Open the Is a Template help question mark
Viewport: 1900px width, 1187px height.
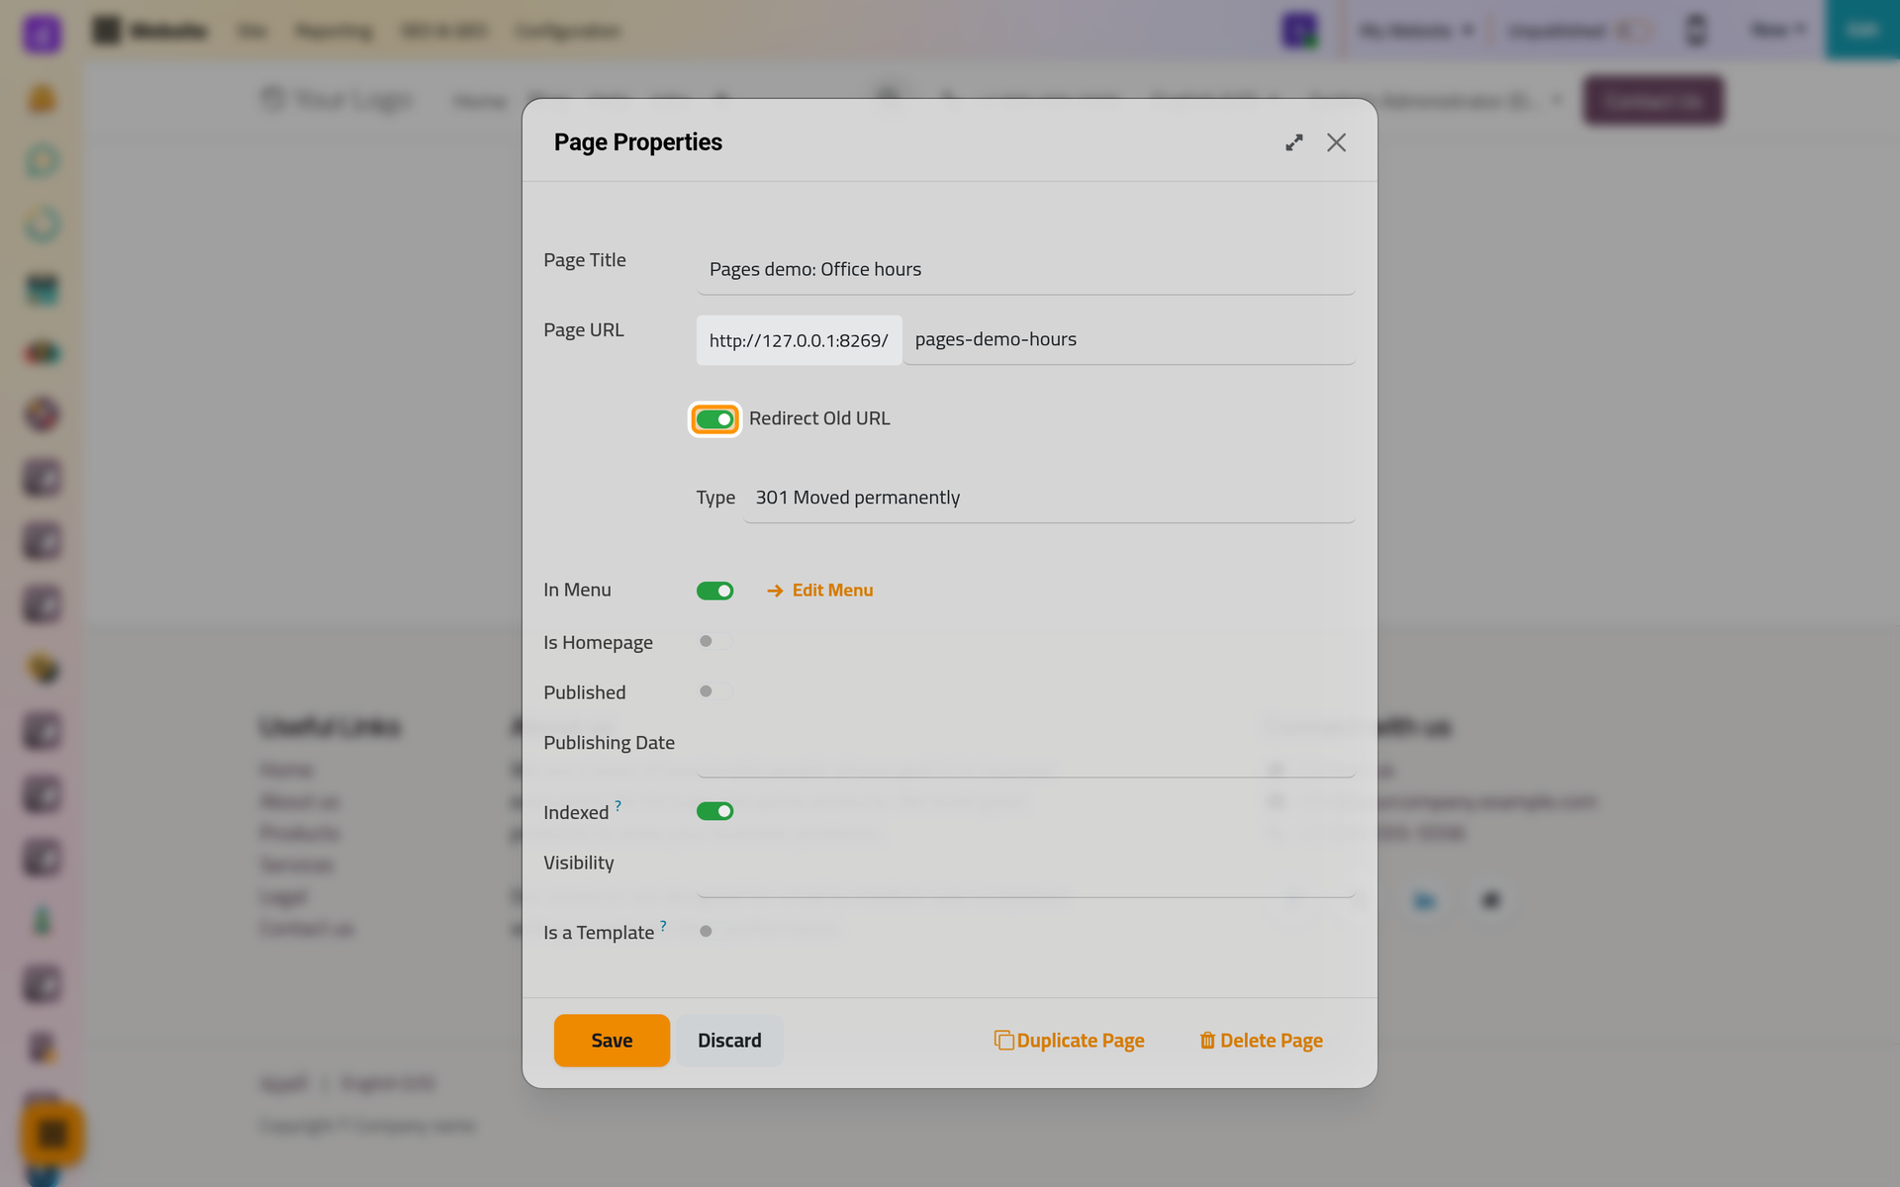click(663, 926)
